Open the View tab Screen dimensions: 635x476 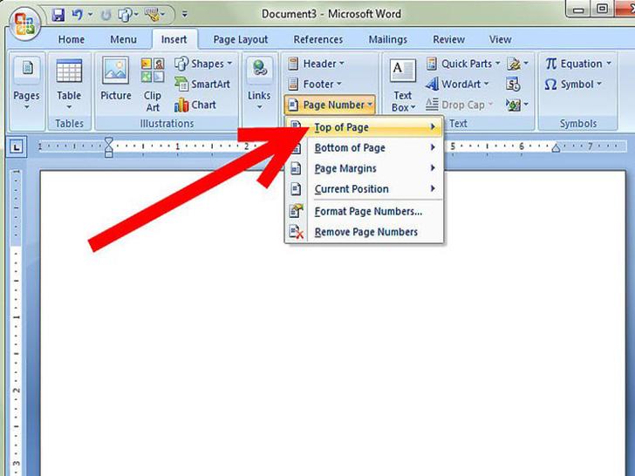(500, 39)
